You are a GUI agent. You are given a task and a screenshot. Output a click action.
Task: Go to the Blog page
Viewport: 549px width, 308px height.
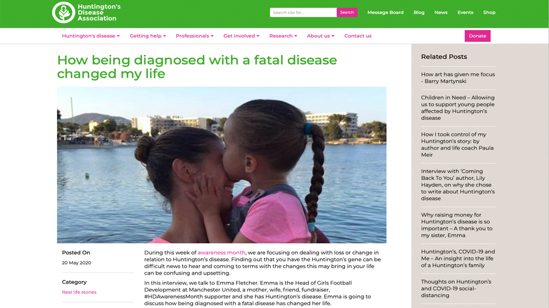pyautogui.click(x=419, y=12)
